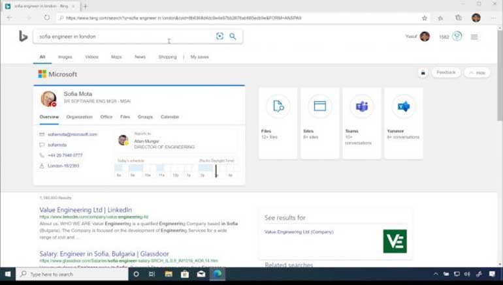The image size is (503, 285).
Task: Click Sofia's chat alias link
Action: (x=57, y=145)
